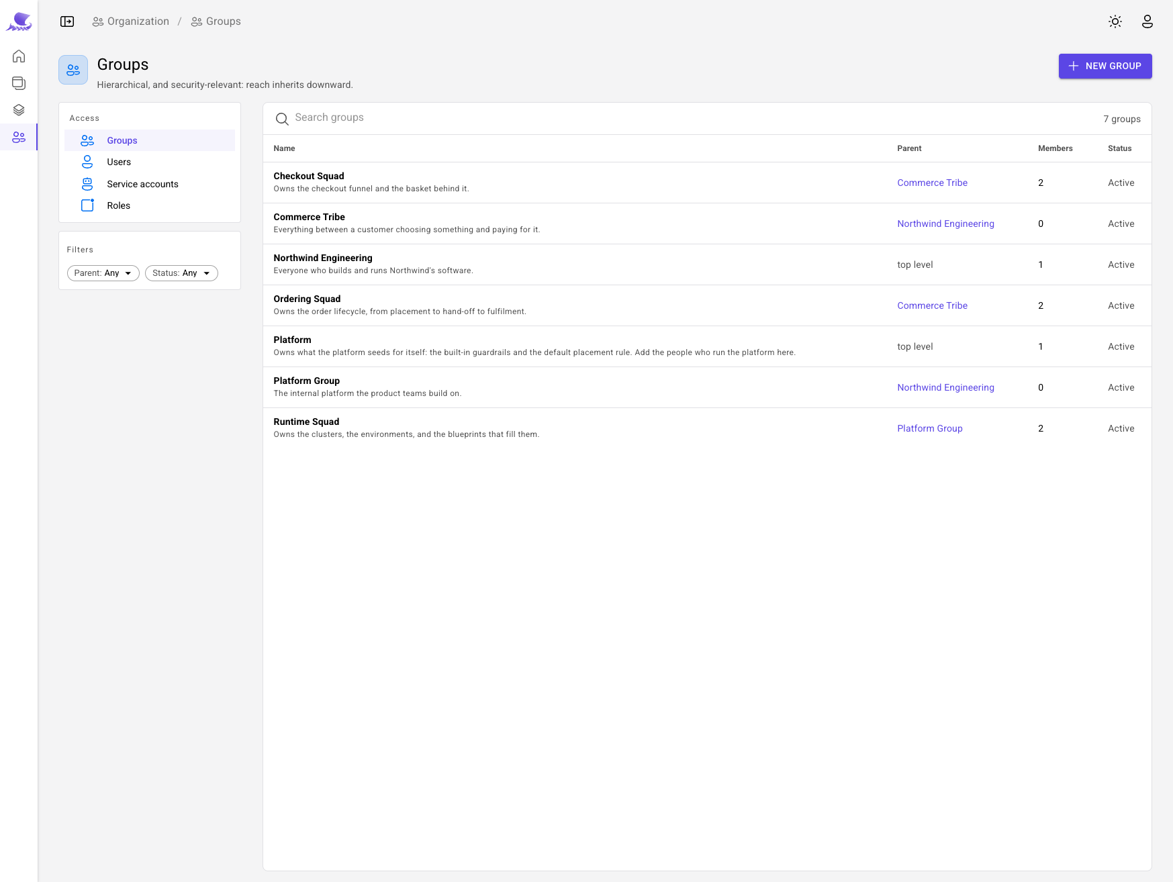
Task: Select Users in the Access menu
Action: (x=150, y=162)
